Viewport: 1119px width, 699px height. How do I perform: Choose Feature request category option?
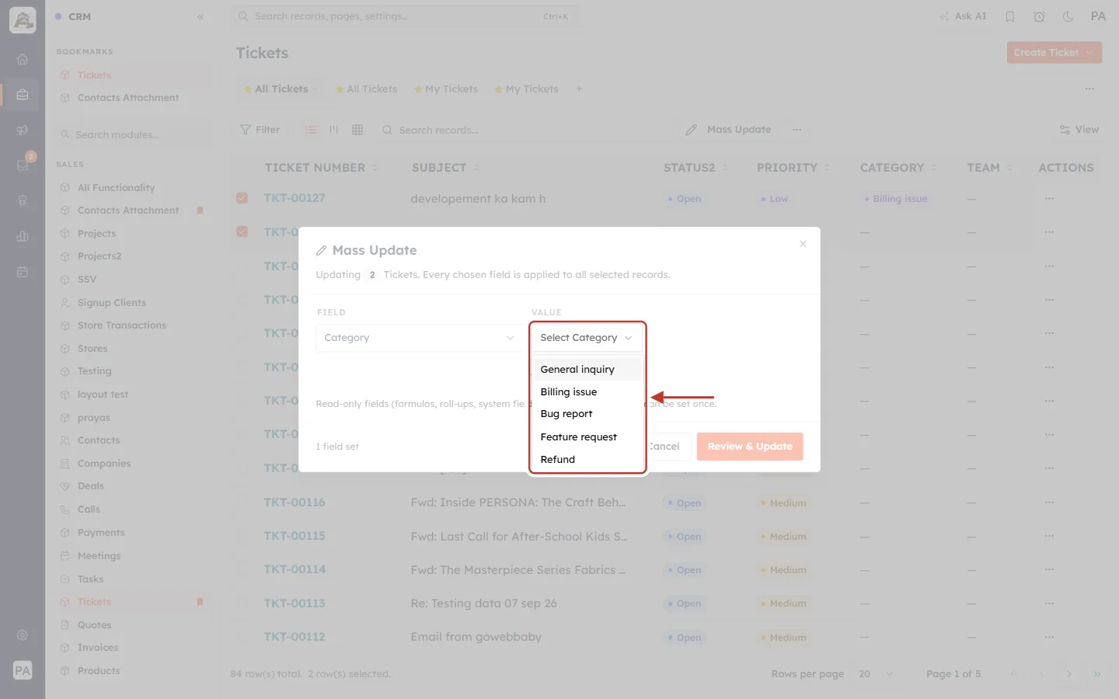tap(587, 437)
